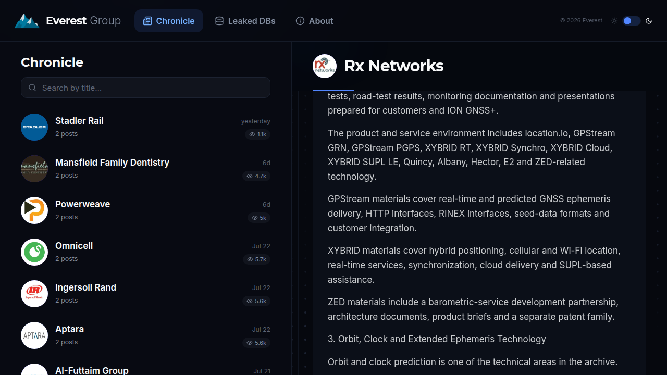Click the moon dark-mode icon
This screenshot has height=375, width=667.
coord(649,21)
